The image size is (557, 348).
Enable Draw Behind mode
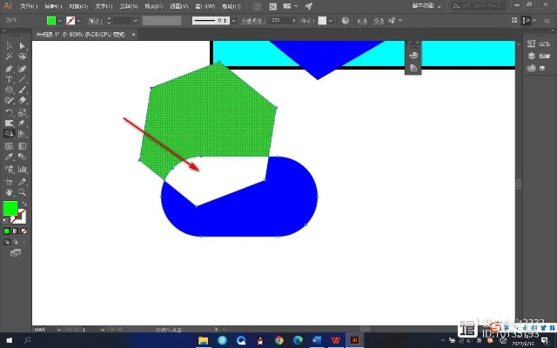16,242
